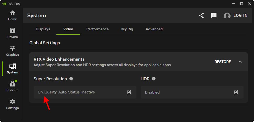Click the Super Resolution status field
The width and height of the screenshot is (254, 122).
click(x=85, y=92)
